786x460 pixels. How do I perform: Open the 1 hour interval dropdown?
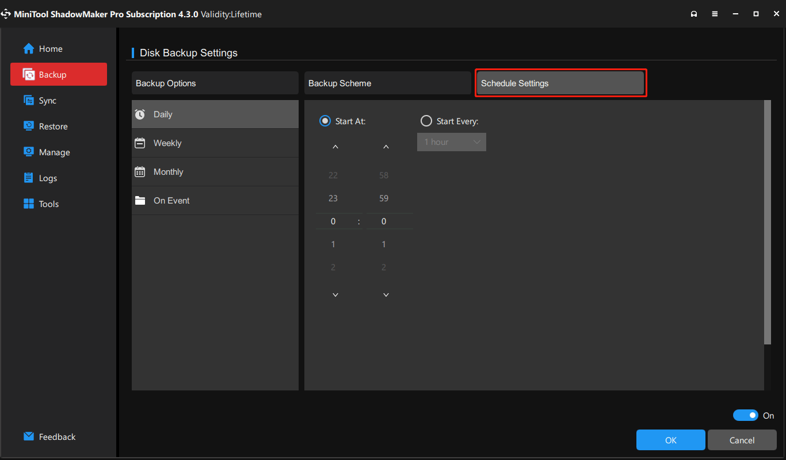point(452,142)
